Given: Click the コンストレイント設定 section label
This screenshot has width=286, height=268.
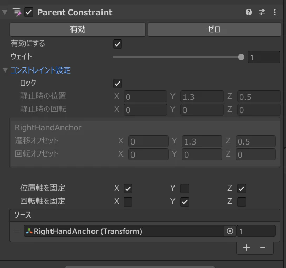Looking at the screenshot, I should point(40,70).
